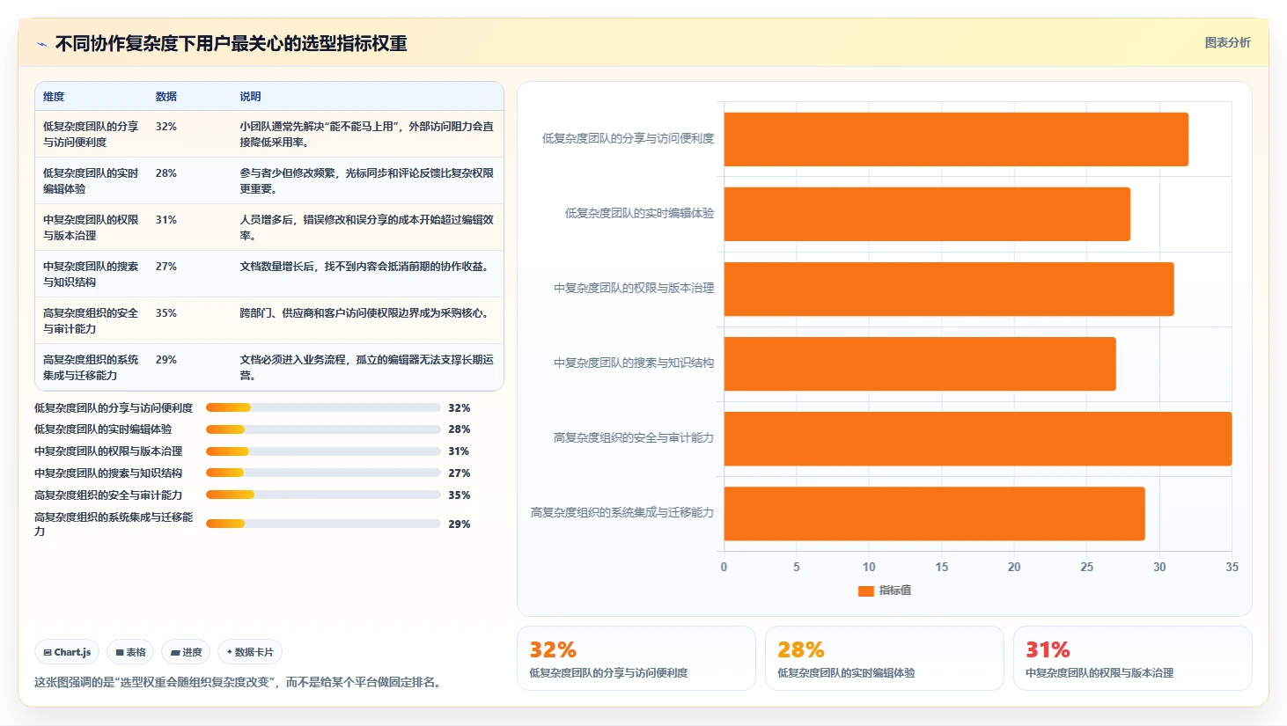1287x726 pixels.
Task: Click the 27% value beside progress bars
Action: [460, 473]
